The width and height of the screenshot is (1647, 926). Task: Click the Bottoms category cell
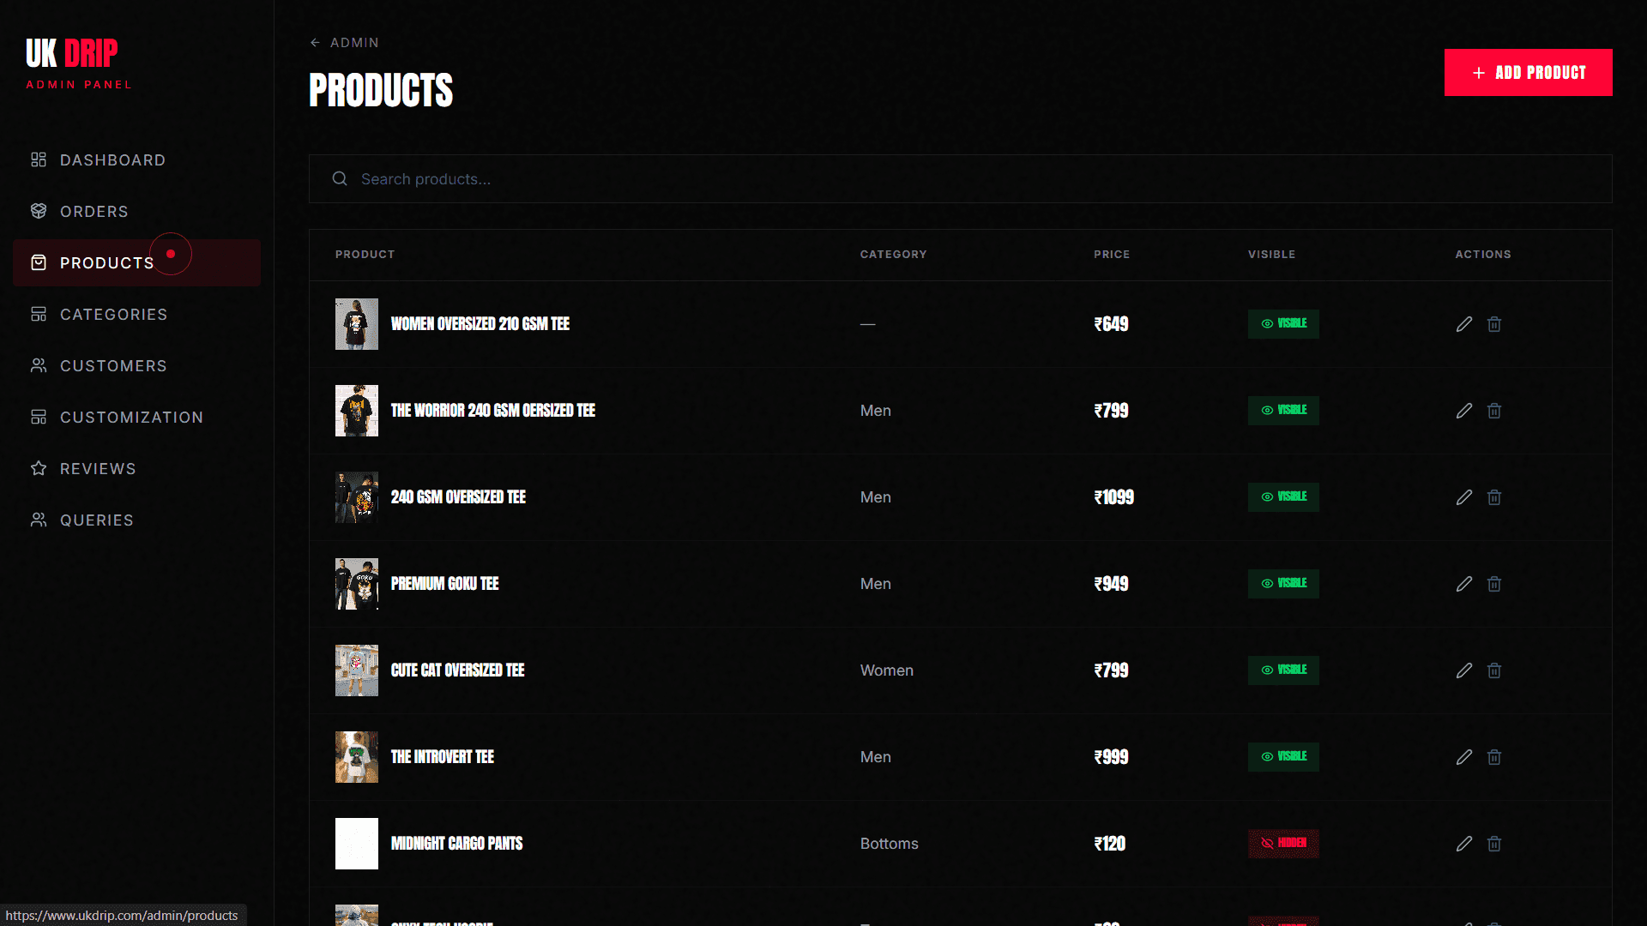[890, 844]
